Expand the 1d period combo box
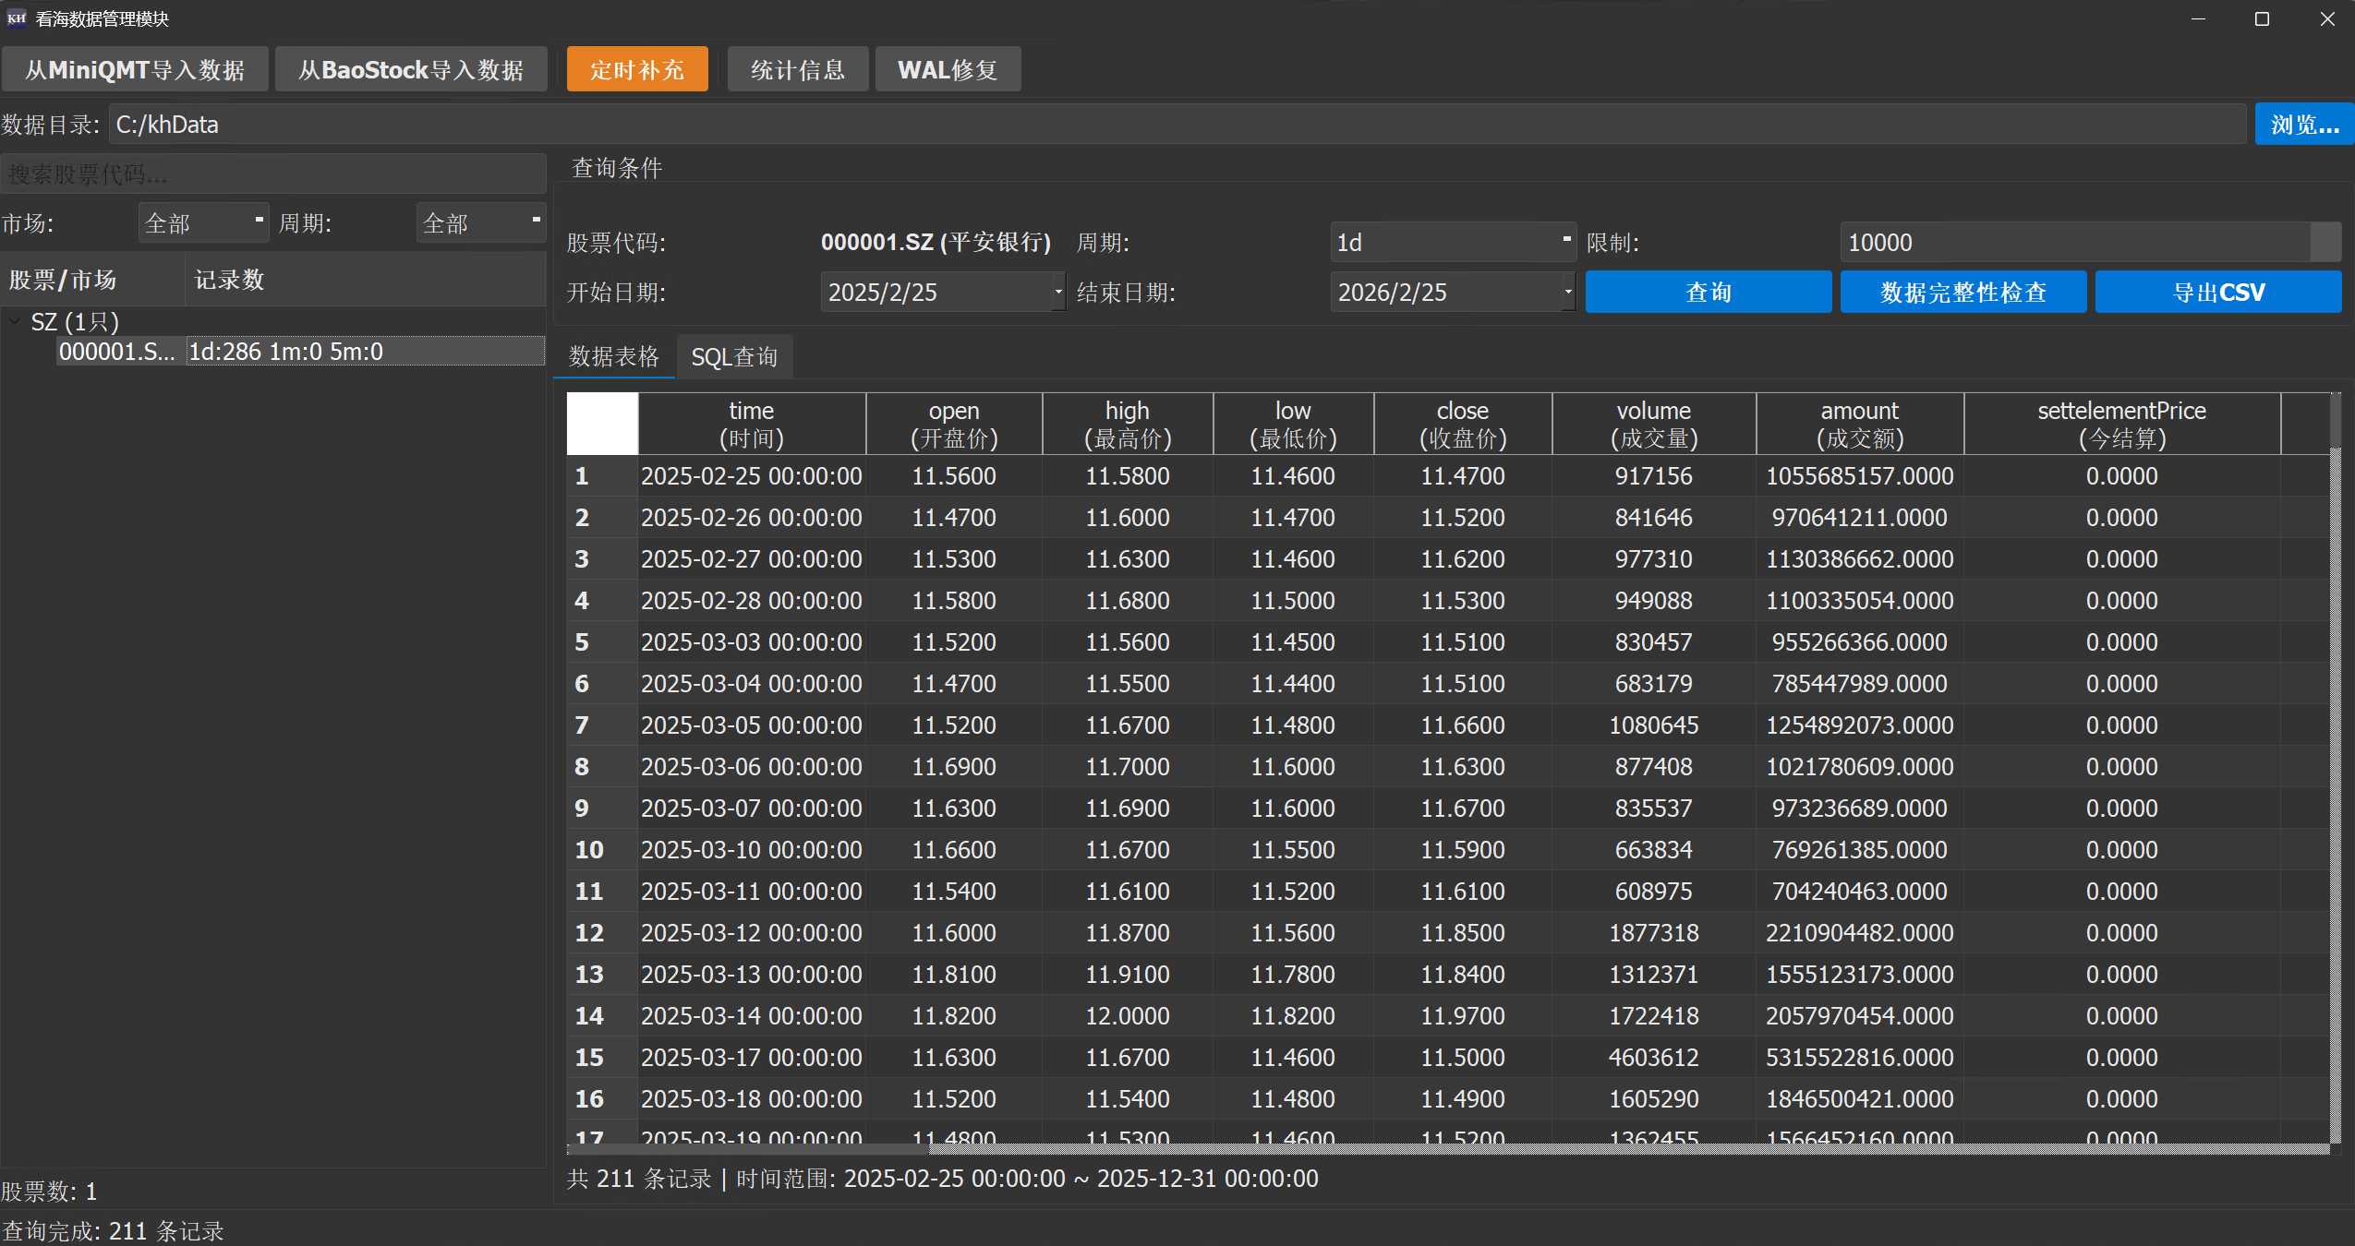2355x1246 pixels. tap(1452, 242)
